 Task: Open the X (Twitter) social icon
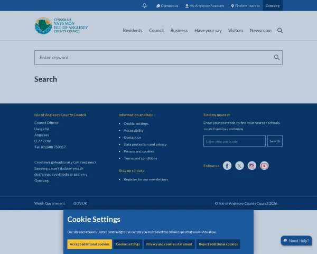coord(239,166)
